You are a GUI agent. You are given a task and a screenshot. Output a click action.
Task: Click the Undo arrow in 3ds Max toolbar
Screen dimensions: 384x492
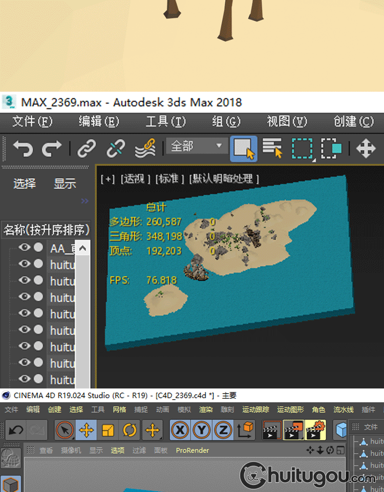tap(23, 149)
